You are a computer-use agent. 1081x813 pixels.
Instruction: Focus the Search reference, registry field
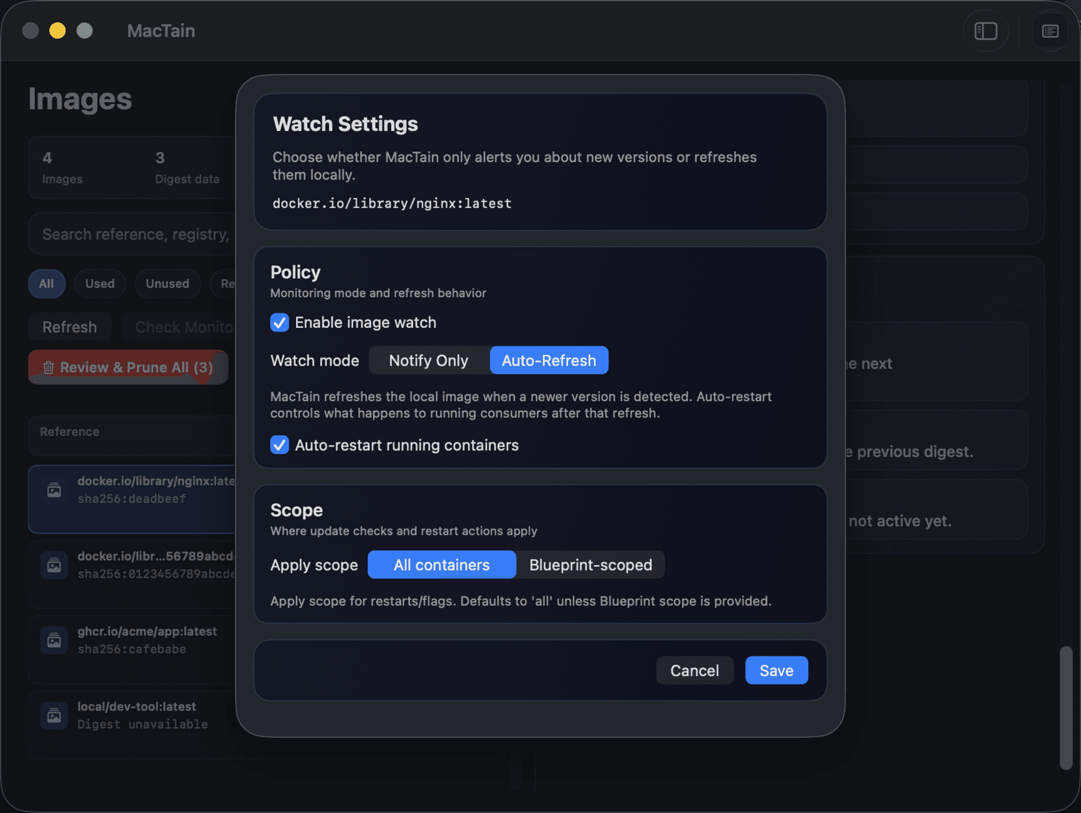[x=133, y=234]
